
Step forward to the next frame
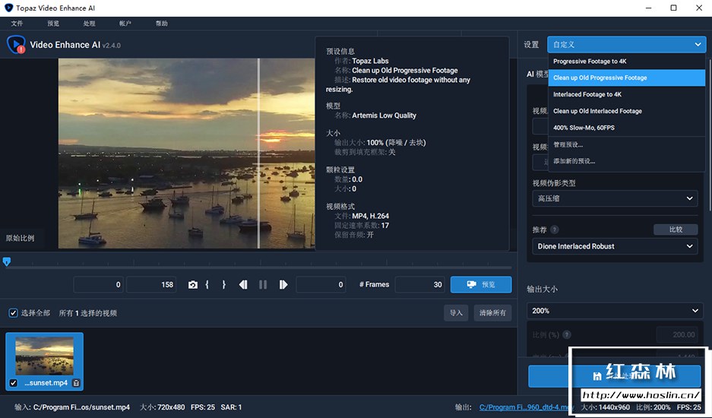click(283, 285)
